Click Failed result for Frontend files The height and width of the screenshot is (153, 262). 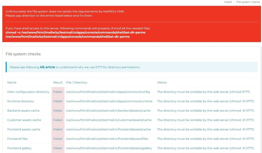[x=58, y=139]
